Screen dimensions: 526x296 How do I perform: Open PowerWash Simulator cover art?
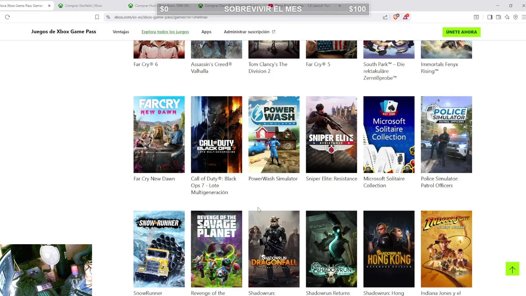[x=274, y=134]
